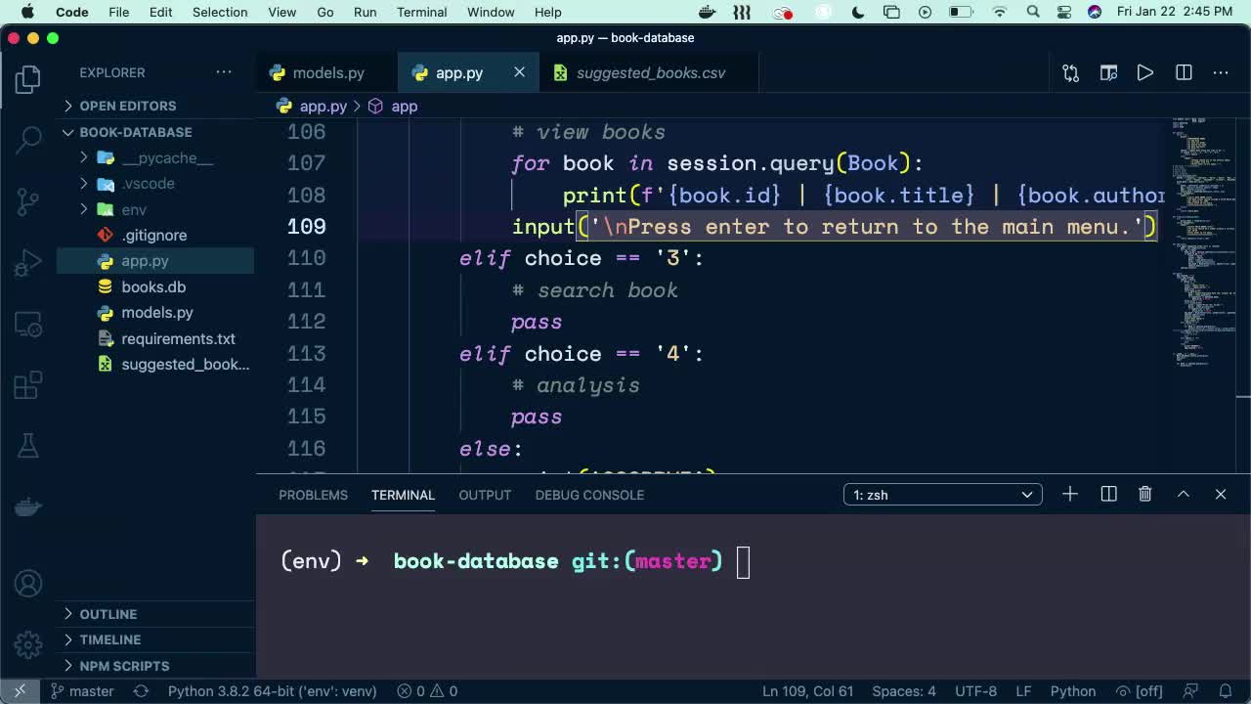The image size is (1251, 704).
Task: Open the terminal selector 1: zsh dropdown
Action: tap(942, 495)
